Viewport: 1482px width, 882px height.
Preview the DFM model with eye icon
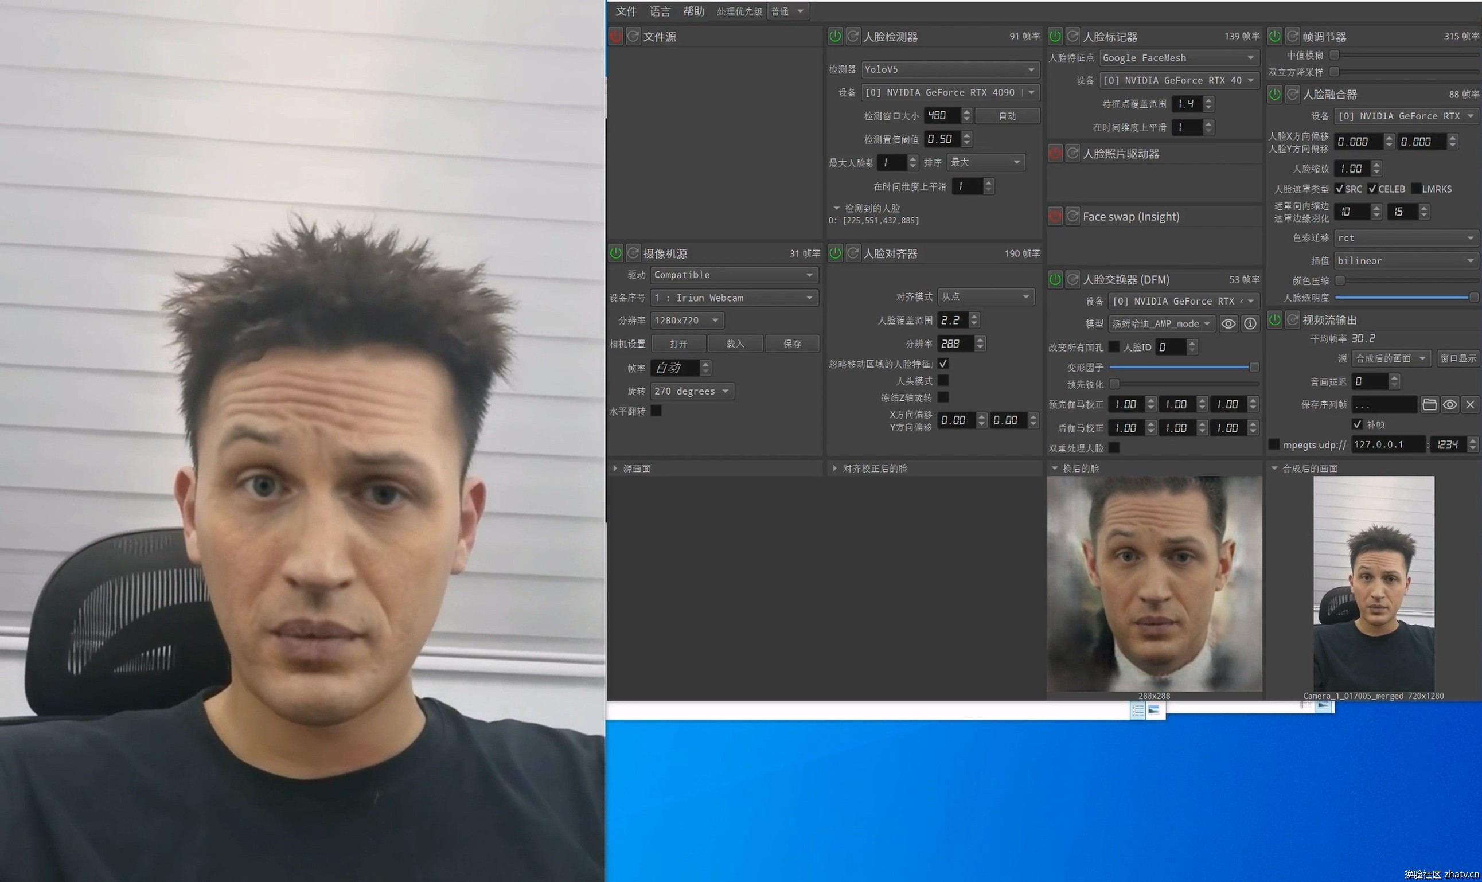[1228, 323]
